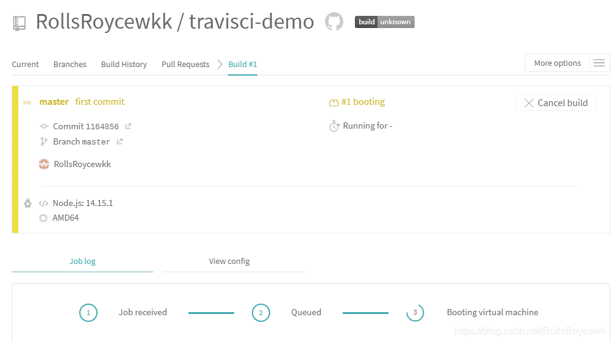This screenshot has width=611, height=342.
Task: Click the RollsRoycewkk author name
Action: tap(82, 164)
